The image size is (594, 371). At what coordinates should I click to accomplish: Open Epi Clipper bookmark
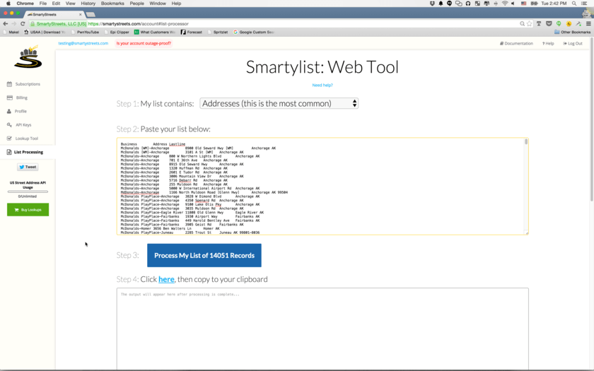click(117, 33)
